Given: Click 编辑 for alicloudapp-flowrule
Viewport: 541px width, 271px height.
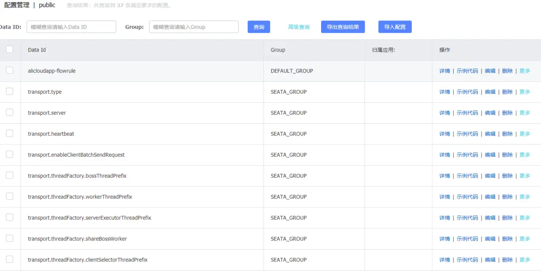Looking at the screenshot, I should click(x=490, y=71).
